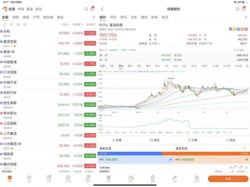Go back using the left chevron arrow
This screenshot has width=250, height=187.
102,9
